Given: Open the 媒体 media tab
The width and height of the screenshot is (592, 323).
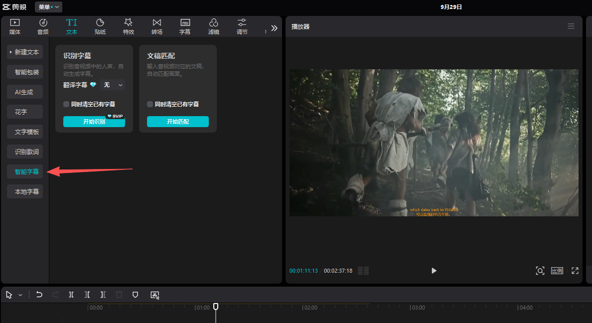Looking at the screenshot, I should [x=15, y=26].
